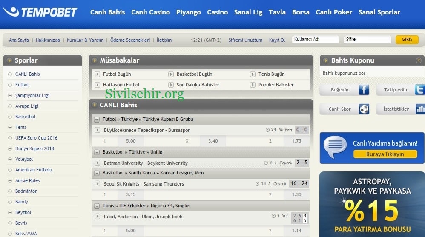
Task: Collapse Korean League, Men section
Action: 97,173
